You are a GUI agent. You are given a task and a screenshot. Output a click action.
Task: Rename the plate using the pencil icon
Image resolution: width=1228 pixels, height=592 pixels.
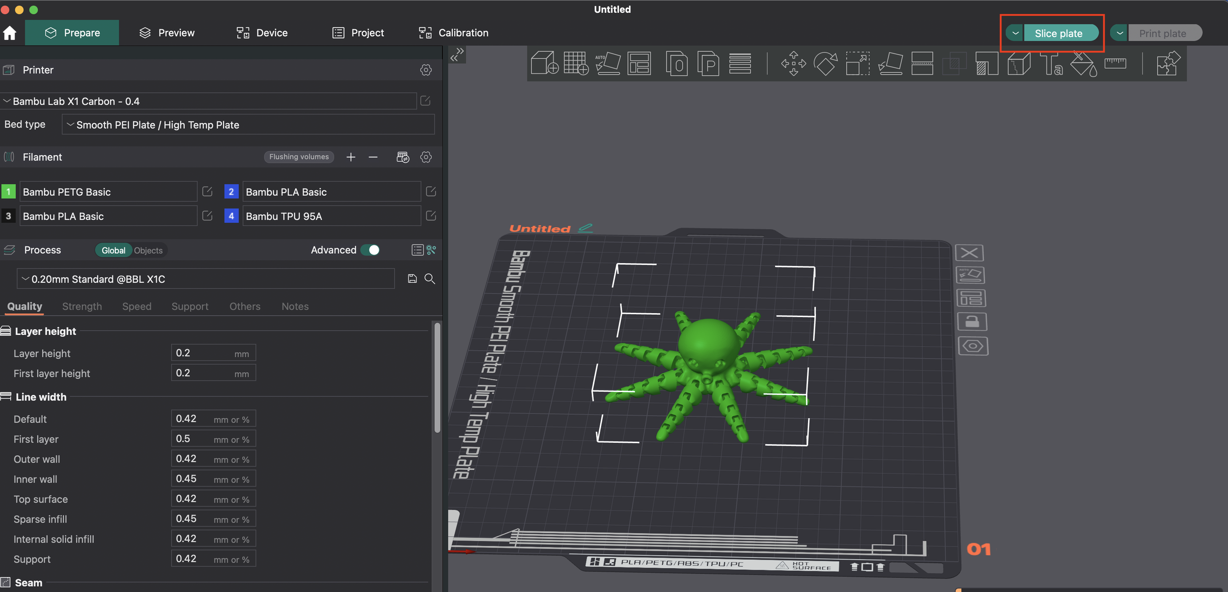[x=586, y=228]
